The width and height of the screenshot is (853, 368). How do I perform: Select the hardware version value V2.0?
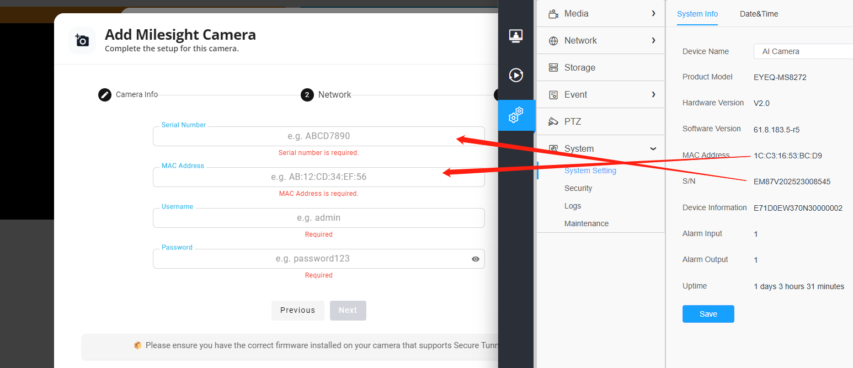761,103
